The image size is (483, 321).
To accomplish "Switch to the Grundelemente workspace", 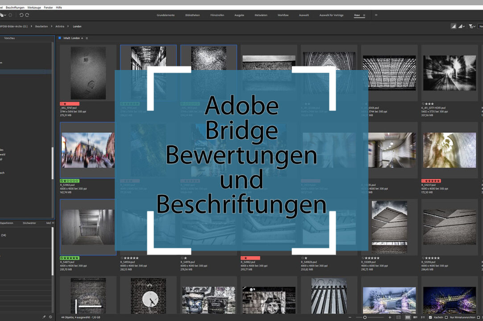I will 166,15.
